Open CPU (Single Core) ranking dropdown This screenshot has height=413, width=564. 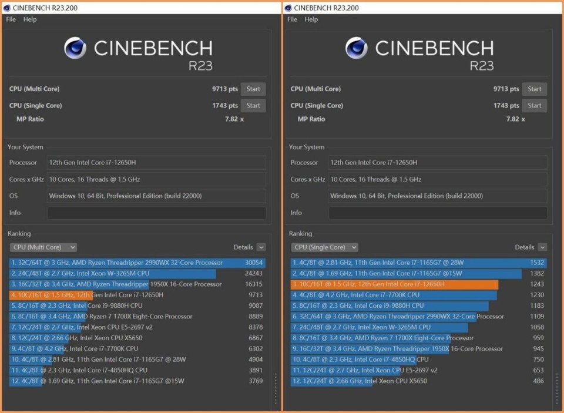pos(325,247)
